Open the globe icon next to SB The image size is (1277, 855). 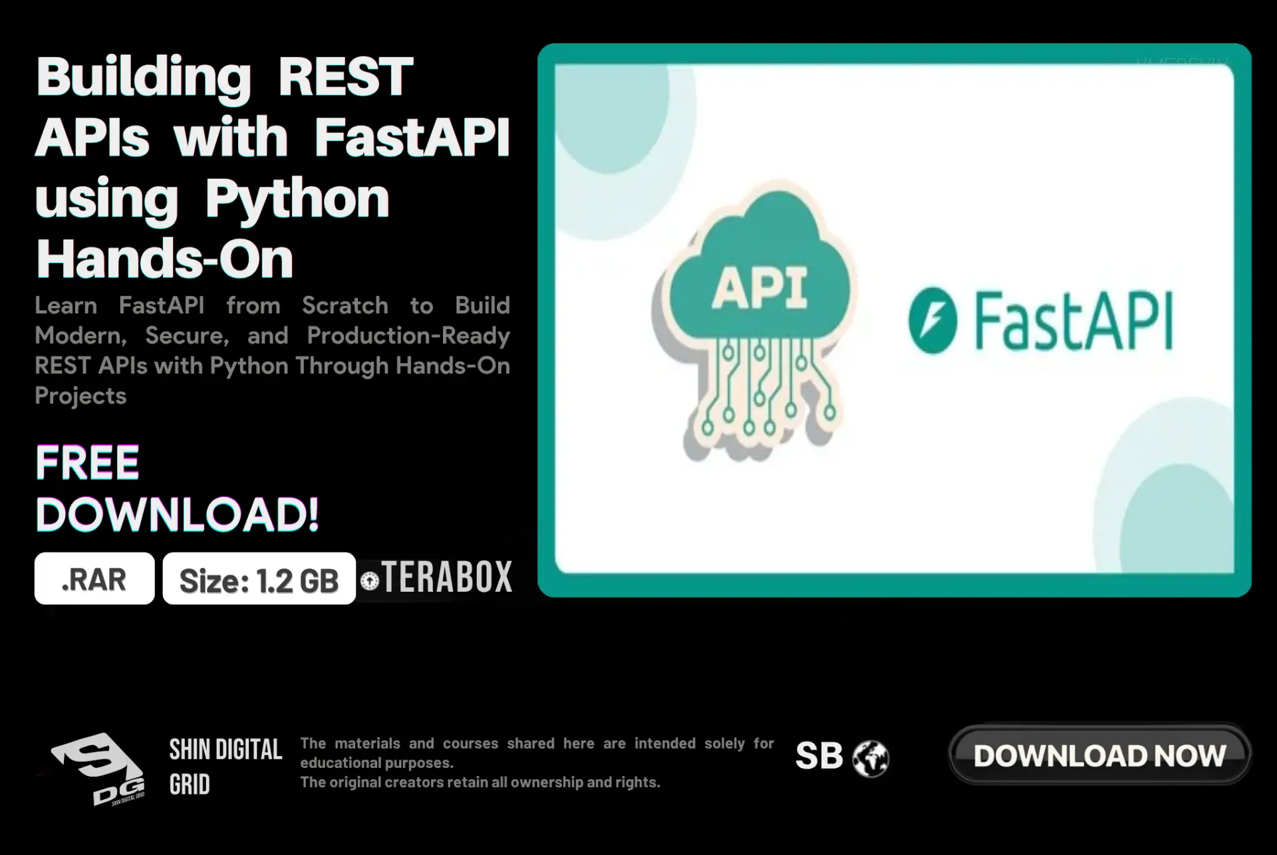point(871,758)
